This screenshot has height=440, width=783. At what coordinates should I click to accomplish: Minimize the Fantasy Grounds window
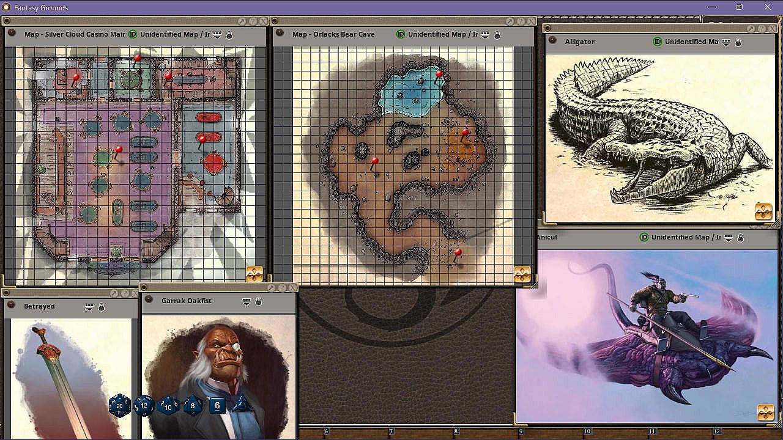711,7
